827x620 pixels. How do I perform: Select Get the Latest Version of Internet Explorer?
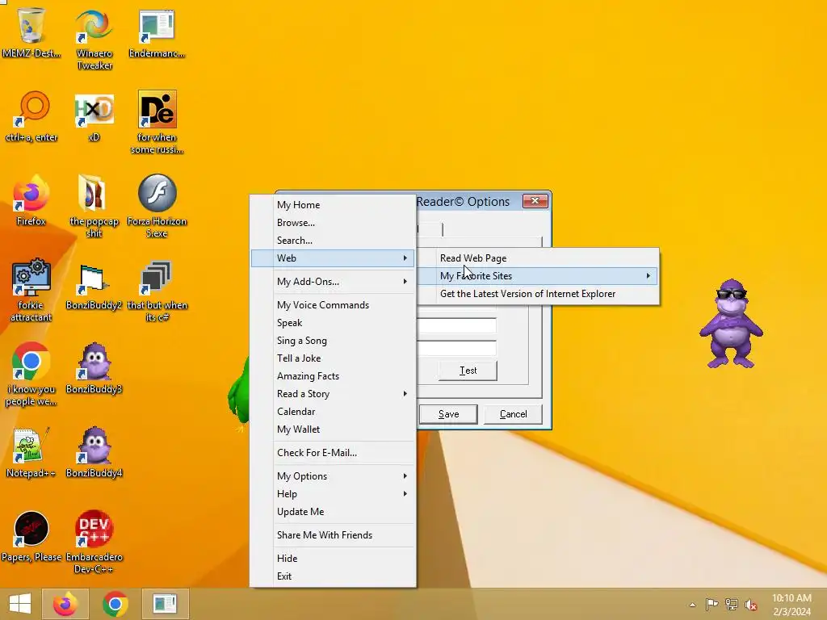pyautogui.click(x=538, y=294)
